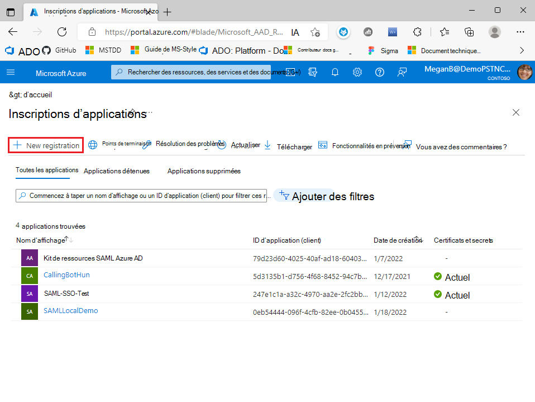Open the ADO bookmark
This screenshot has height=402, width=535.
coord(23,51)
